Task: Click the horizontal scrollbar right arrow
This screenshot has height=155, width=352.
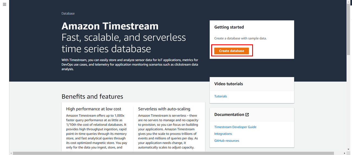Action: (345, 153)
